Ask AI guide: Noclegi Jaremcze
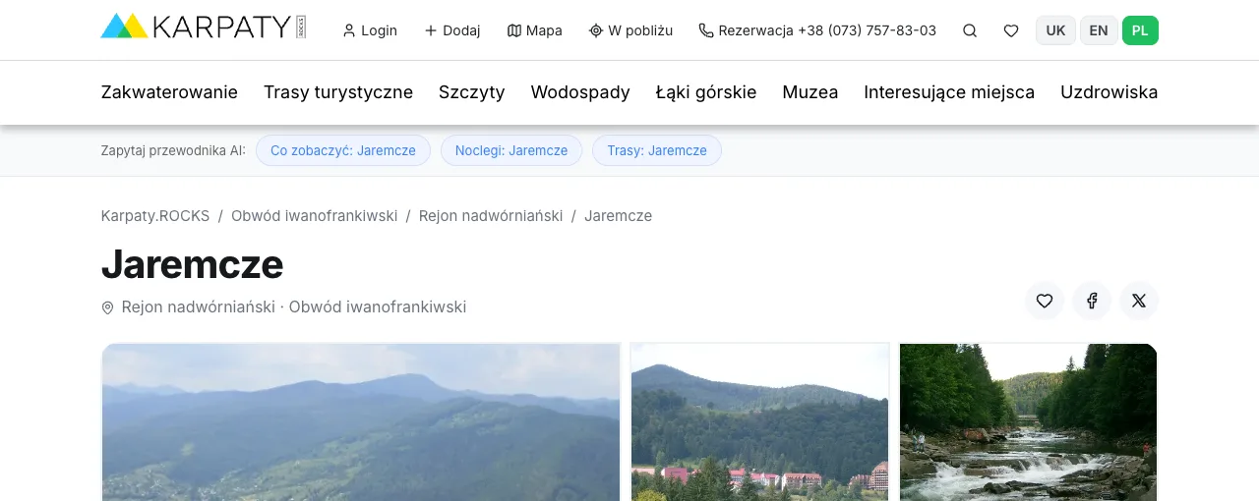The image size is (1259, 501). pos(511,150)
